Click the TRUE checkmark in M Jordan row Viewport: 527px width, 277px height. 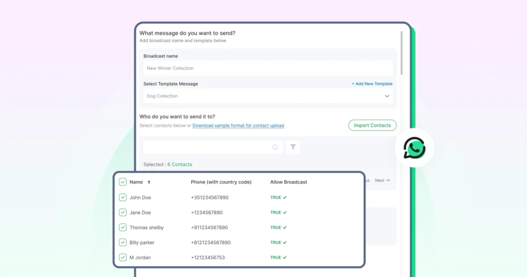[x=285, y=257]
